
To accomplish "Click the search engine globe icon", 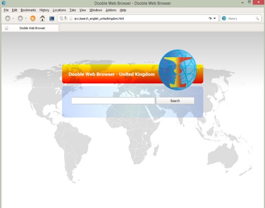I will coord(224,18).
